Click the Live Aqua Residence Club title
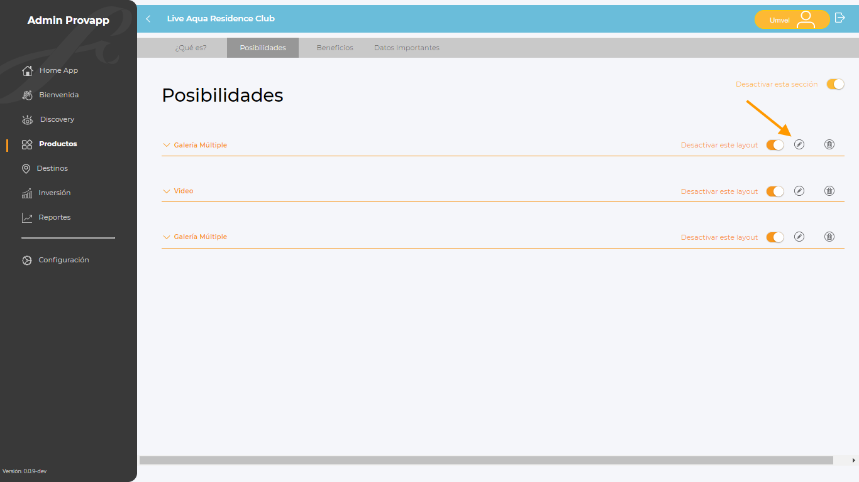The height and width of the screenshot is (482, 859). click(221, 19)
